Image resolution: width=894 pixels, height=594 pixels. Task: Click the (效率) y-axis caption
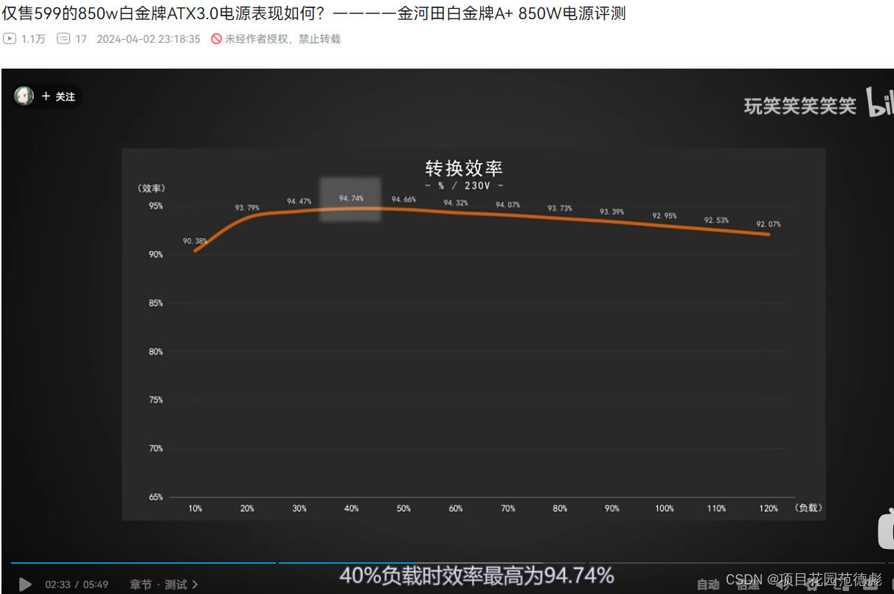pyautogui.click(x=150, y=188)
